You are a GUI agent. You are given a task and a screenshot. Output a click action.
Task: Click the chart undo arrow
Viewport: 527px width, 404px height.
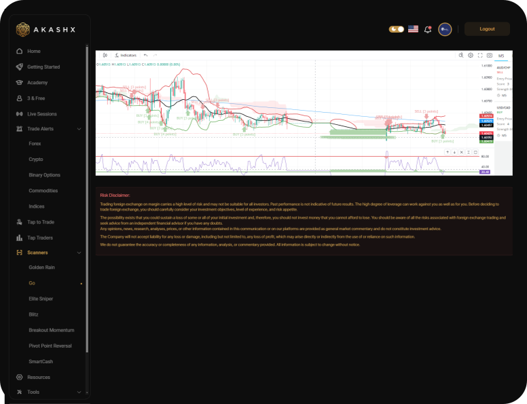coord(145,55)
